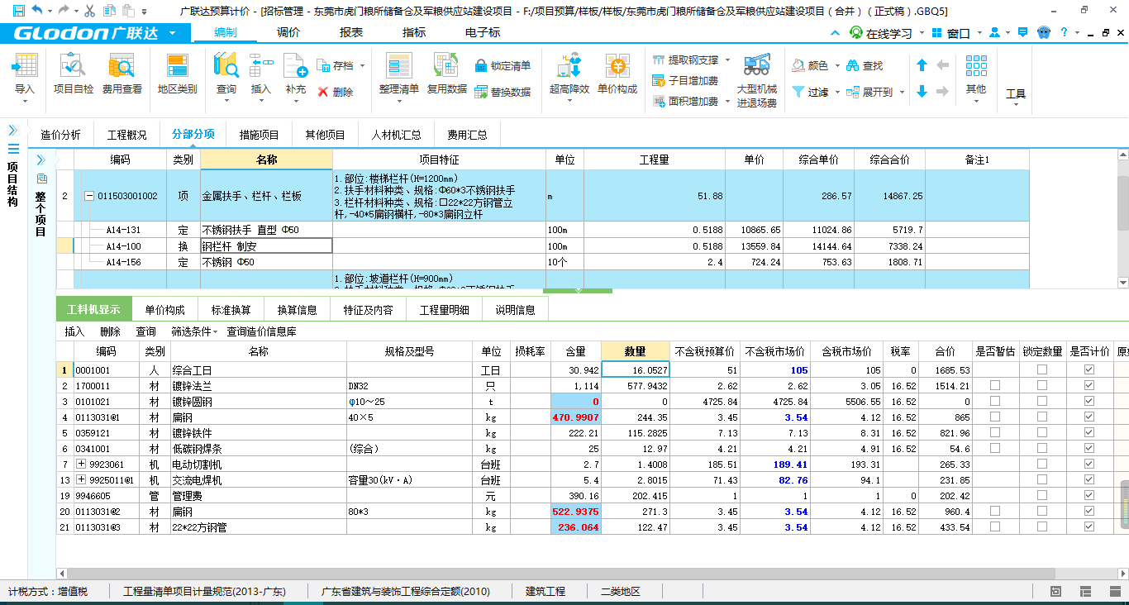Screen dimensions: 1129x605
Task: Switch to the 调价 ribbon tab
Action: point(288,33)
